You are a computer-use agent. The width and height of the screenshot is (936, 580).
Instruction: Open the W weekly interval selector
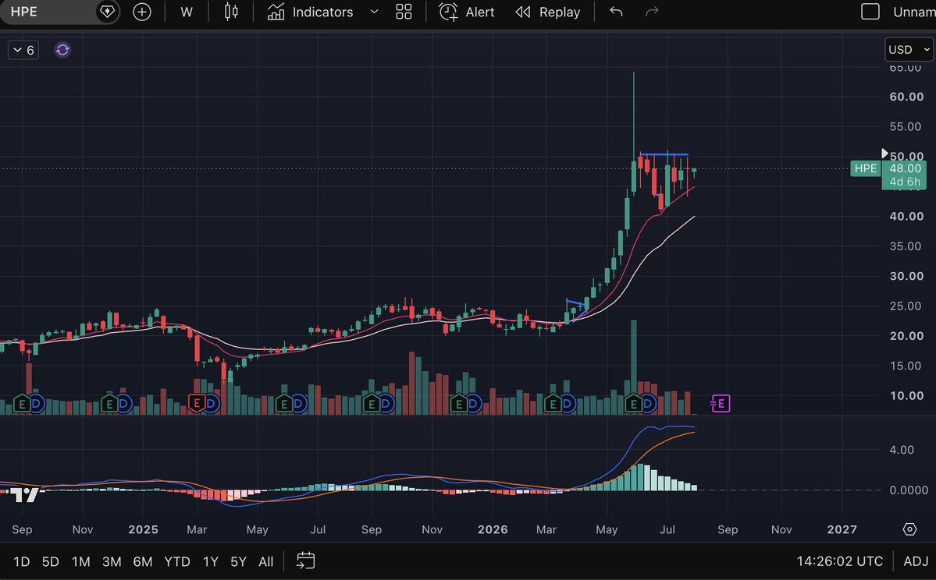point(187,12)
